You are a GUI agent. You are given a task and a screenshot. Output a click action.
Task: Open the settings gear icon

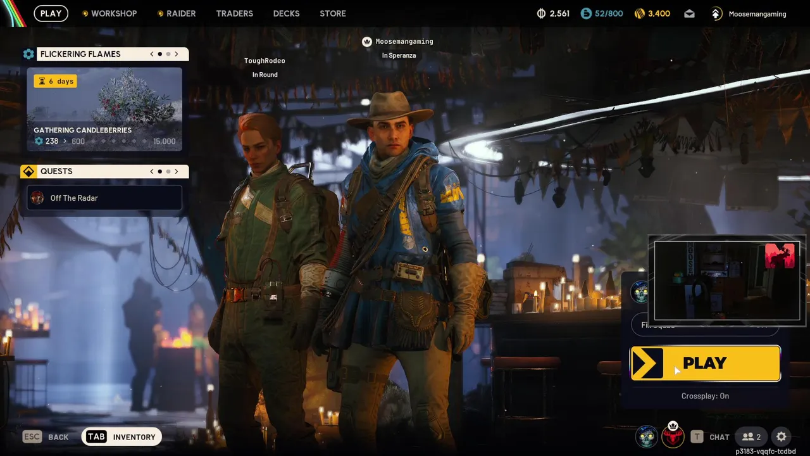pos(782,437)
